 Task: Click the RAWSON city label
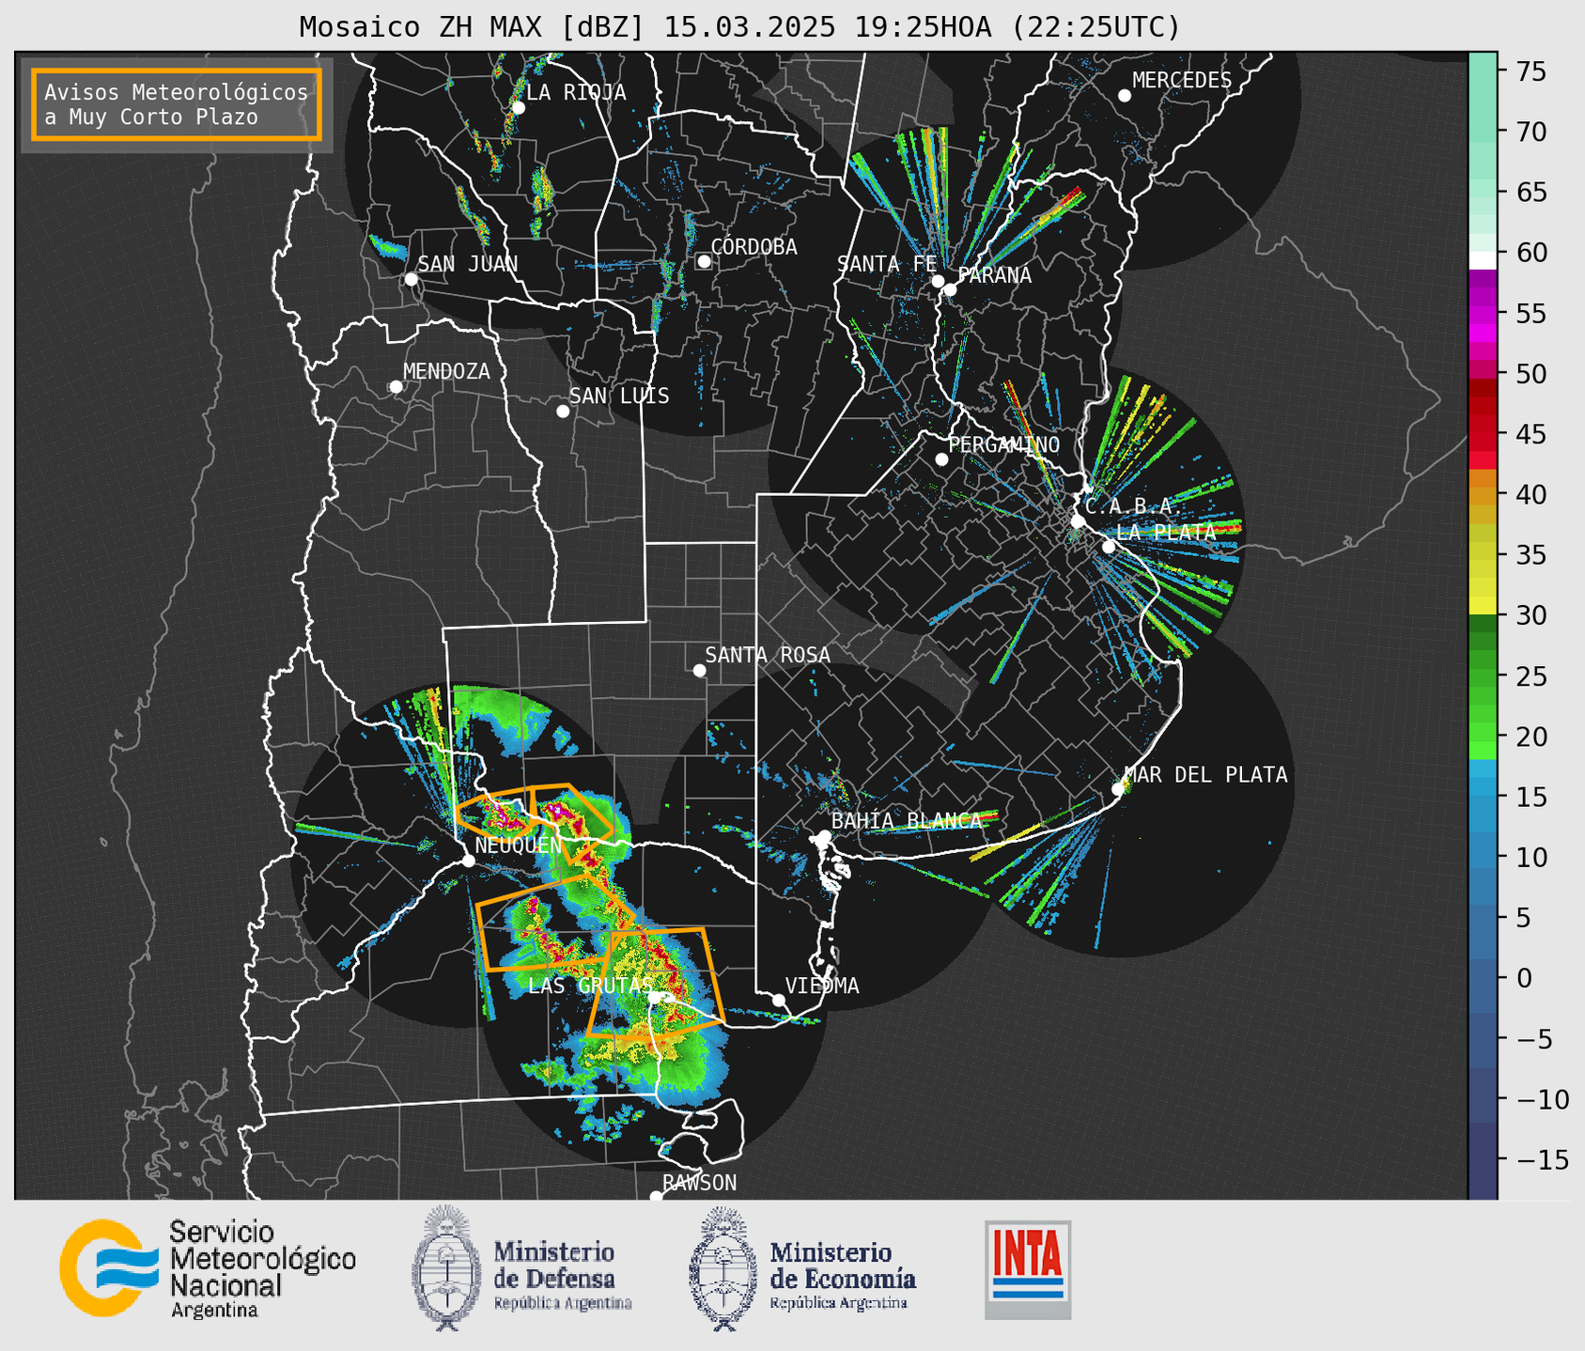pos(699,1182)
